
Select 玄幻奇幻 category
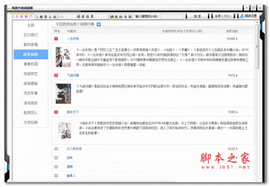[x=31, y=35]
